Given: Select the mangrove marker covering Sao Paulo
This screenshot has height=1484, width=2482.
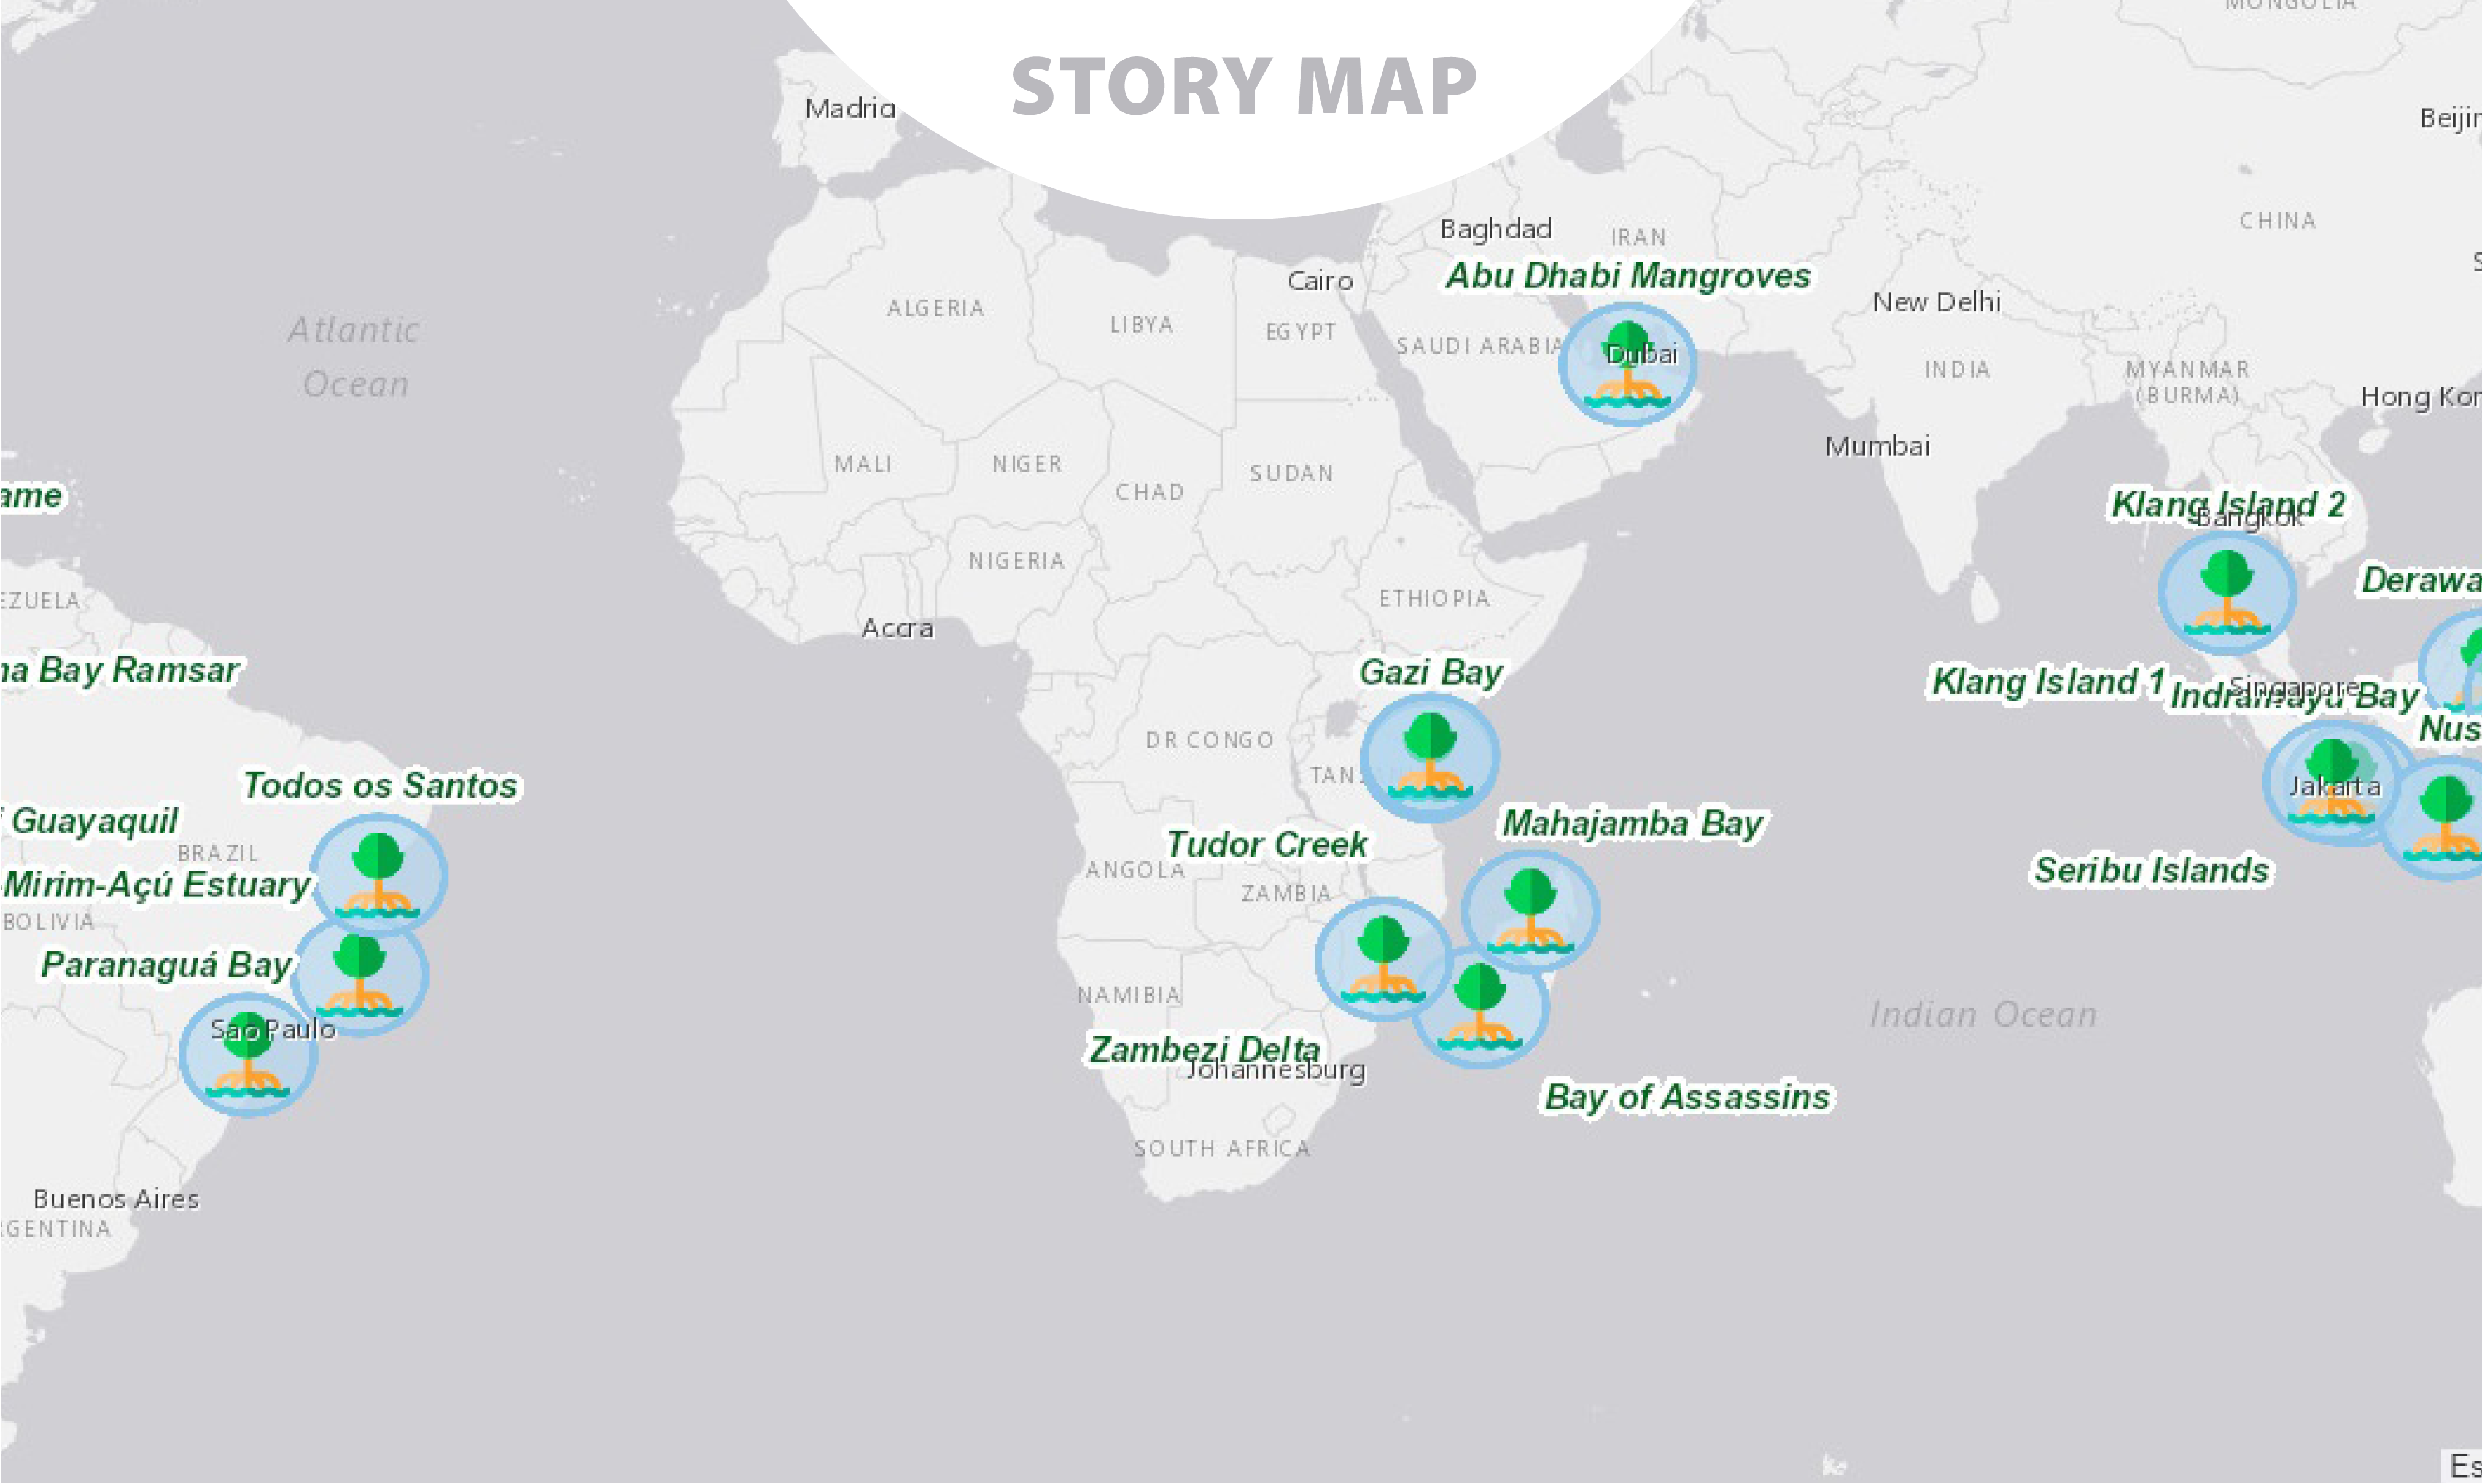Looking at the screenshot, I should pos(248,1054).
